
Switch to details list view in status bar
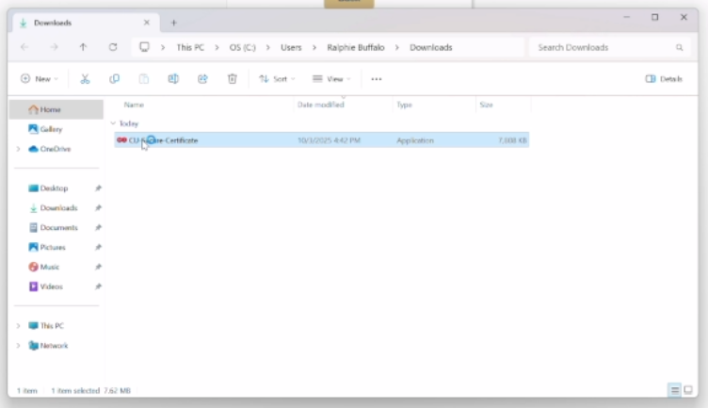[x=674, y=390]
